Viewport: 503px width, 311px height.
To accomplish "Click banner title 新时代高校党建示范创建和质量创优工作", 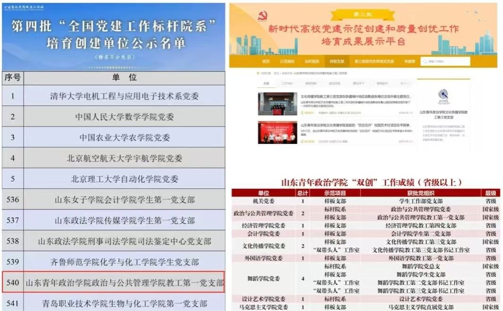I will point(363,29).
